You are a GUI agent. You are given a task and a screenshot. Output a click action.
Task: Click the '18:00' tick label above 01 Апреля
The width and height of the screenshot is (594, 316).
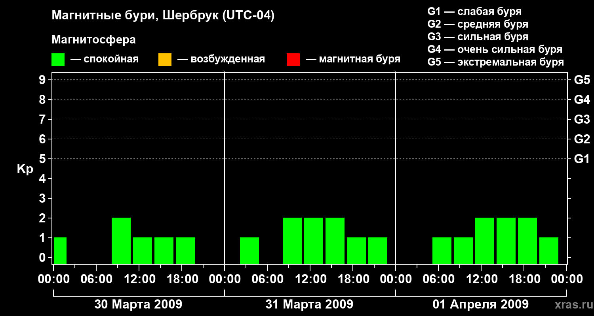(x=524, y=279)
